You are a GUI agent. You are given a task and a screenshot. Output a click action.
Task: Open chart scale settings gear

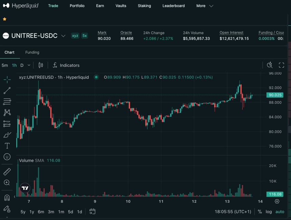(277, 201)
